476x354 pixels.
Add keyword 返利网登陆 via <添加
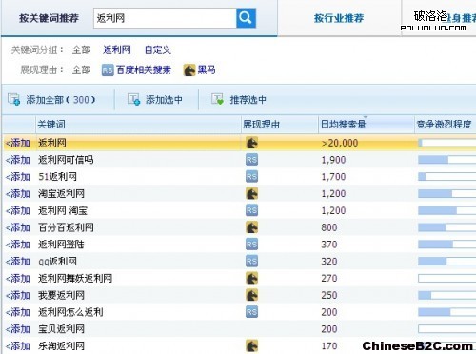(x=18, y=245)
